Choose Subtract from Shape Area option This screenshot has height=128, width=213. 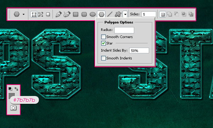tap(176, 14)
